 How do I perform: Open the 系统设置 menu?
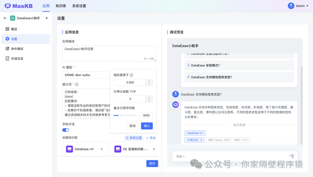79,6
